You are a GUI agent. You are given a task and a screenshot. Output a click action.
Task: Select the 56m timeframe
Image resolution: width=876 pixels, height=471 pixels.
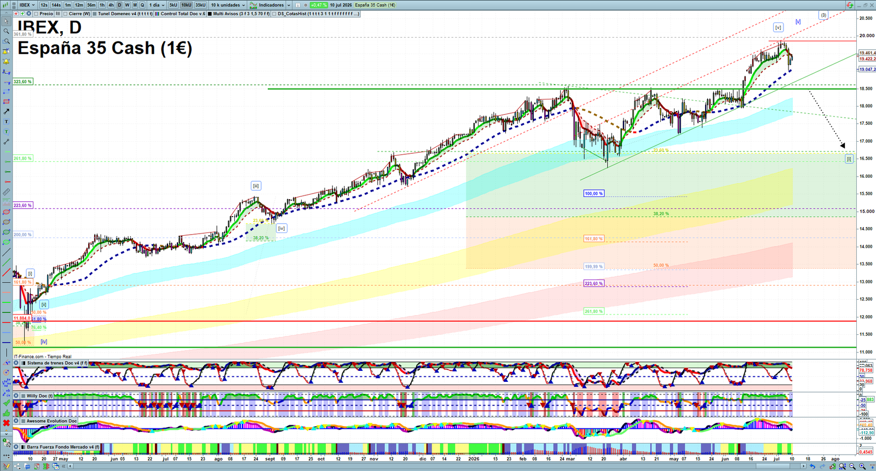coord(91,5)
